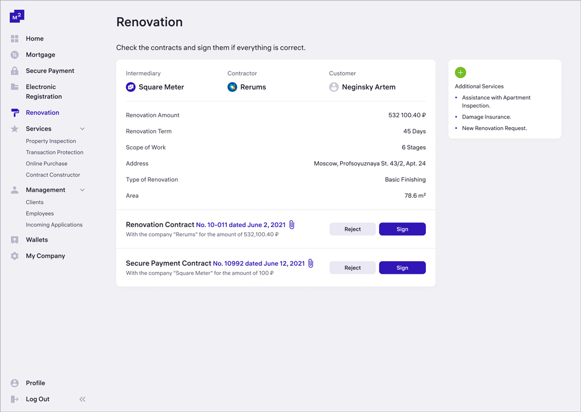The width and height of the screenshot is (581, 412).
Task: Click the green plus Additional Services icon
Action: tap(461, 73)
